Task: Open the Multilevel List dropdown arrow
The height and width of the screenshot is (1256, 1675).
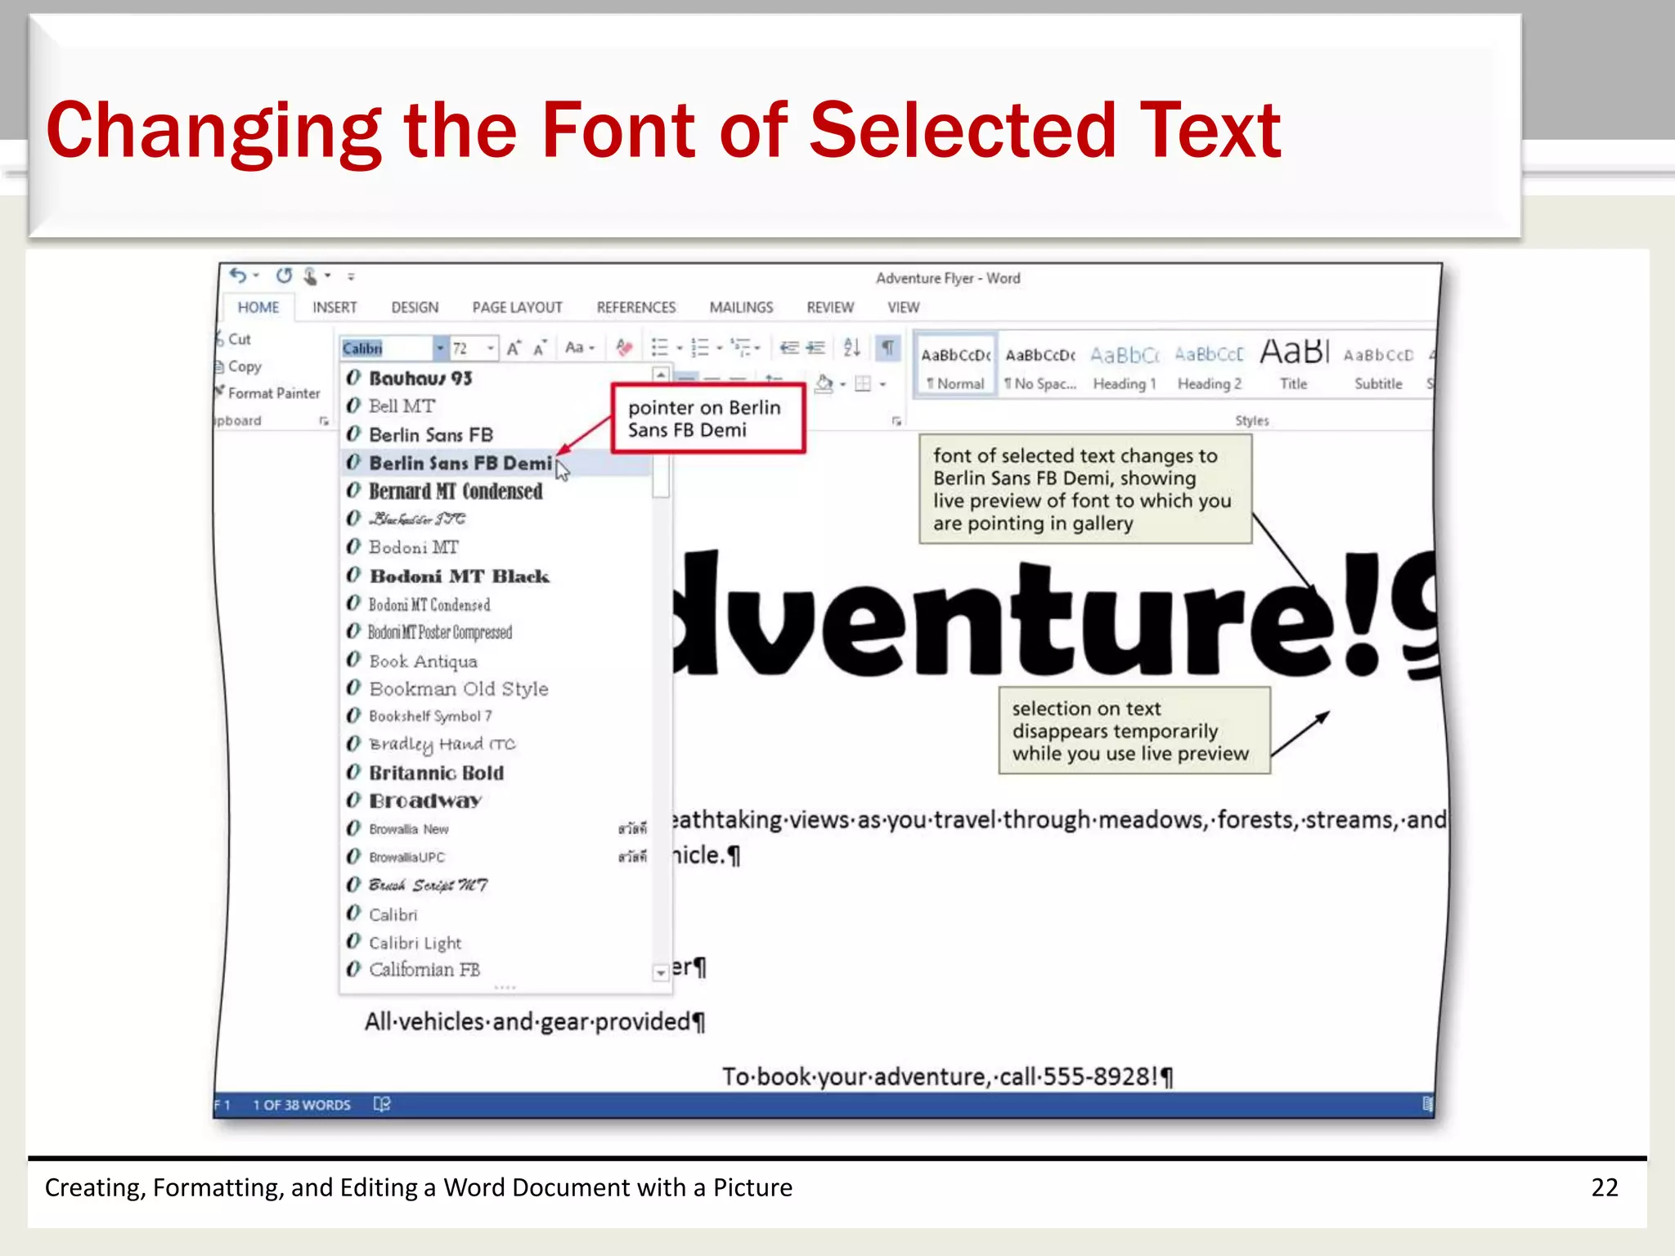Action: tap(758, 348)
